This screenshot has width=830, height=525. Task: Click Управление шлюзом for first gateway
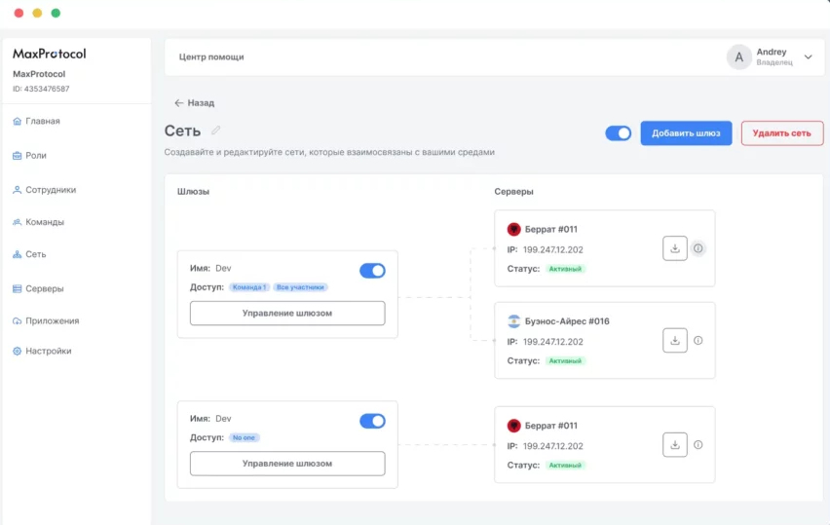tap(287, 314)
